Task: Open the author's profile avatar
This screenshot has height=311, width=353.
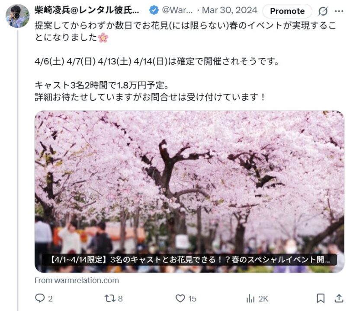Action: tap(18, 16)
